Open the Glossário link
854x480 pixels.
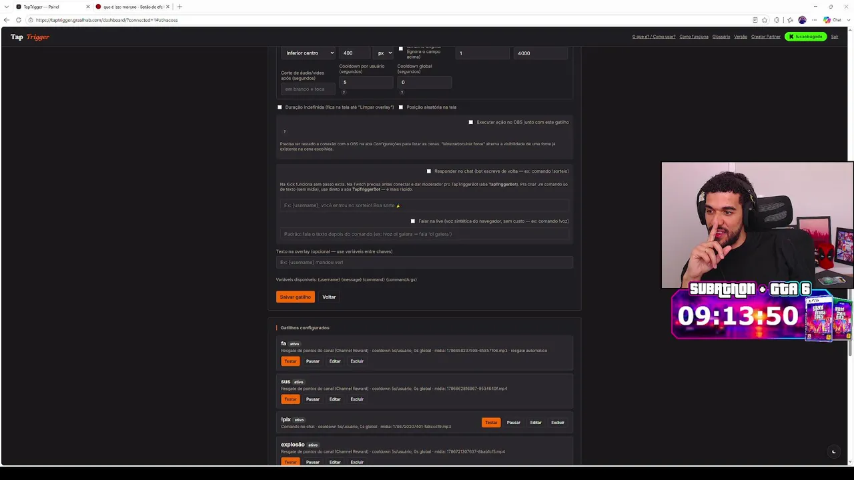(x=721, y=37)
